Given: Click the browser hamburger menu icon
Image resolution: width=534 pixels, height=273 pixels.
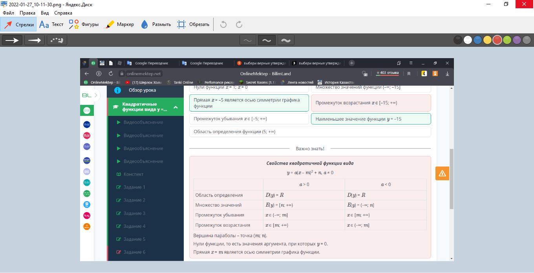Looking at the screenshot, I should point(411,63).
